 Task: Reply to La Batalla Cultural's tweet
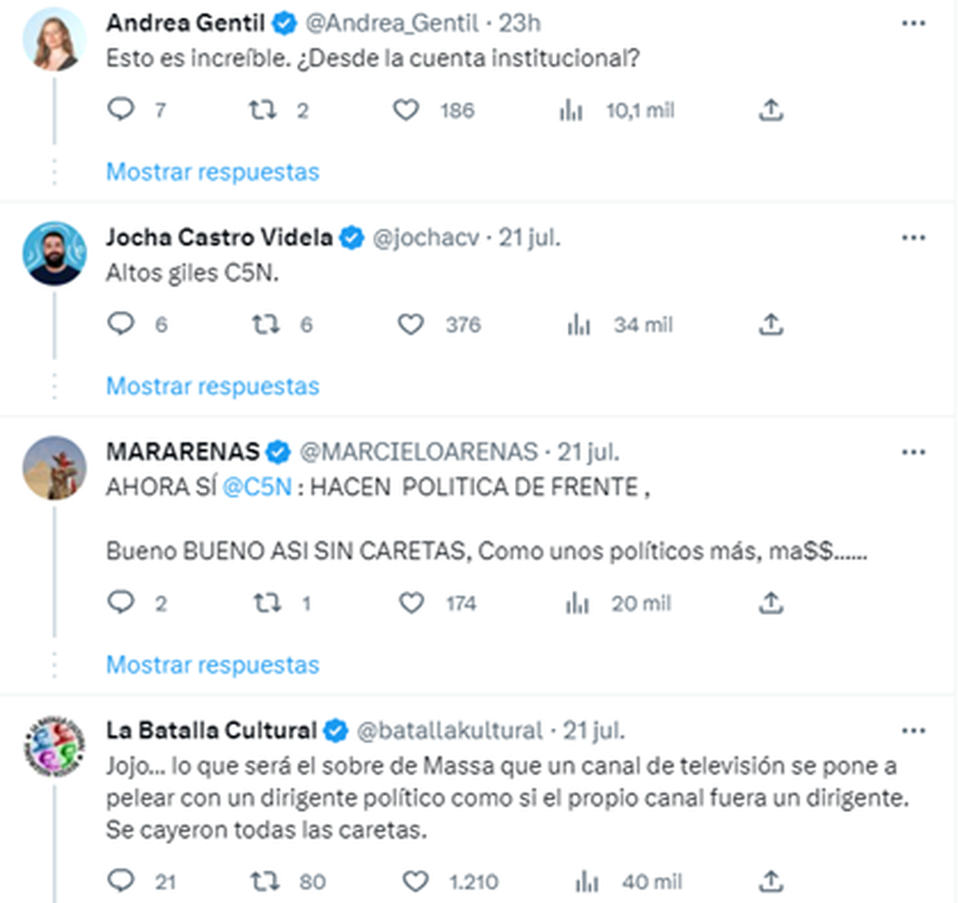[121, 881]
